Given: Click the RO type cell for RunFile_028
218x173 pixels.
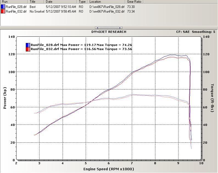Looking at the screenshot, I should pos(81,7).
